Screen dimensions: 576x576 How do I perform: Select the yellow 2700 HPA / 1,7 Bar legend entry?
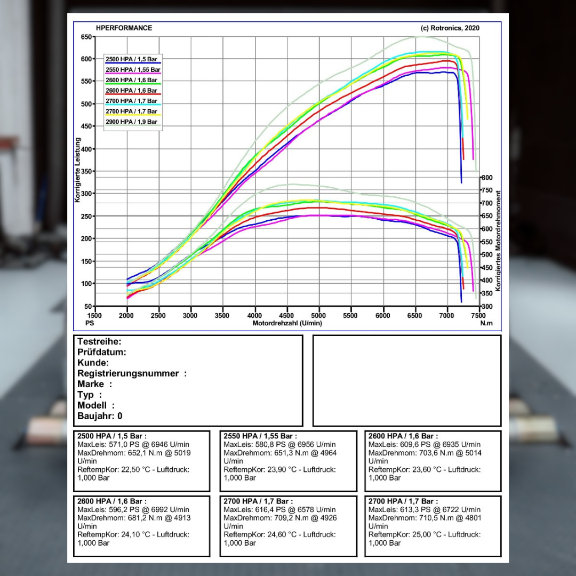133,111
